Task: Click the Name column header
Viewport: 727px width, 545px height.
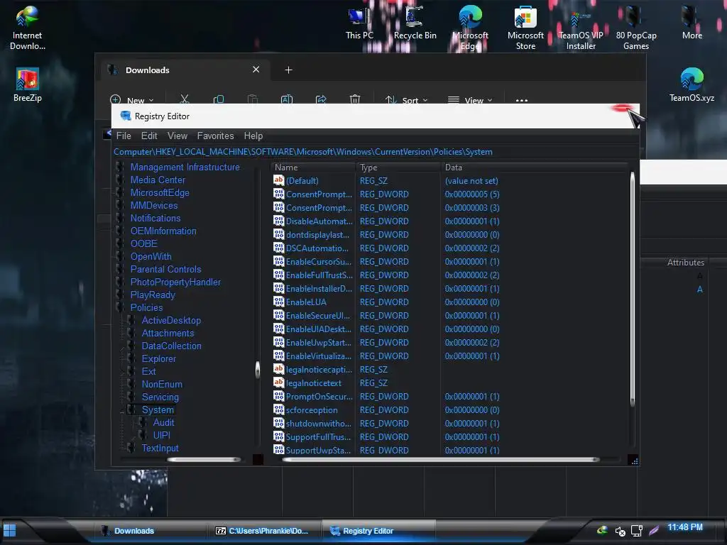Action: [313, 167]
